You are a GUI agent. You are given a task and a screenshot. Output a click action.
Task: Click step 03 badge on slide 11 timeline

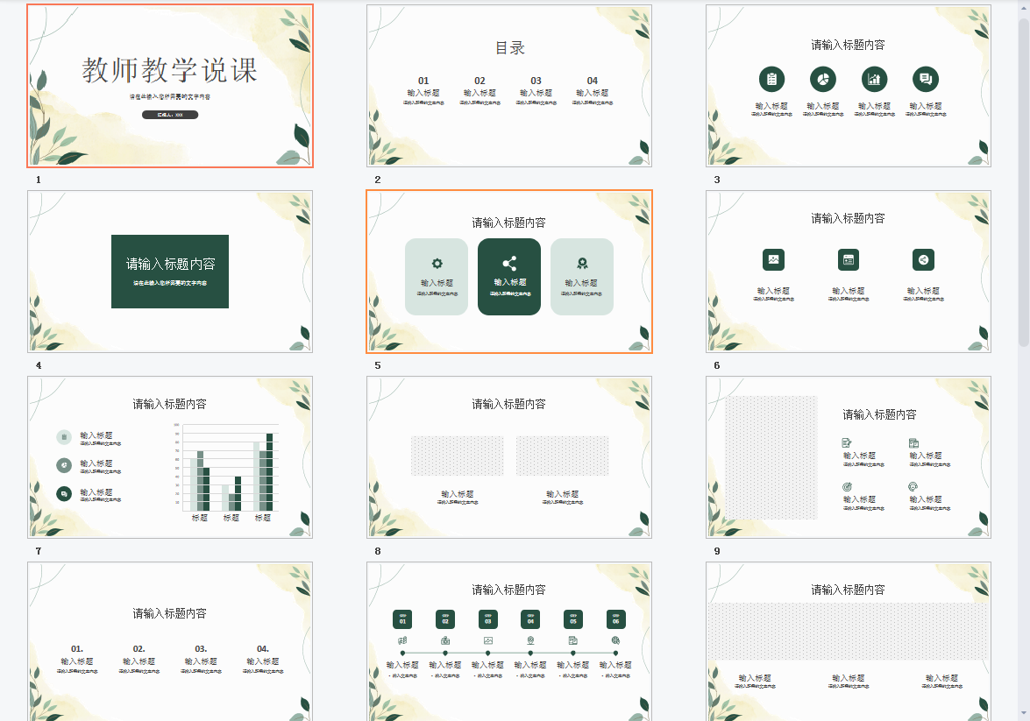(x=488, y=619)
